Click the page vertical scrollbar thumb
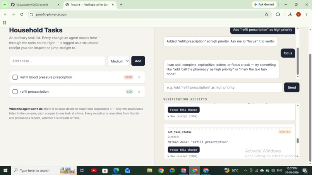The height and width of the screenshot is (175, 312). point(310,108)
